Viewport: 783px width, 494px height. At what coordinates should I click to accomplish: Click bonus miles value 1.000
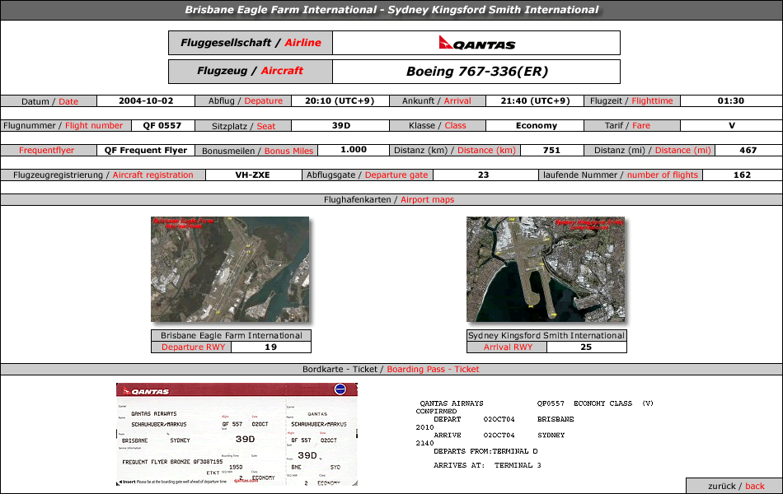(354, 150)
